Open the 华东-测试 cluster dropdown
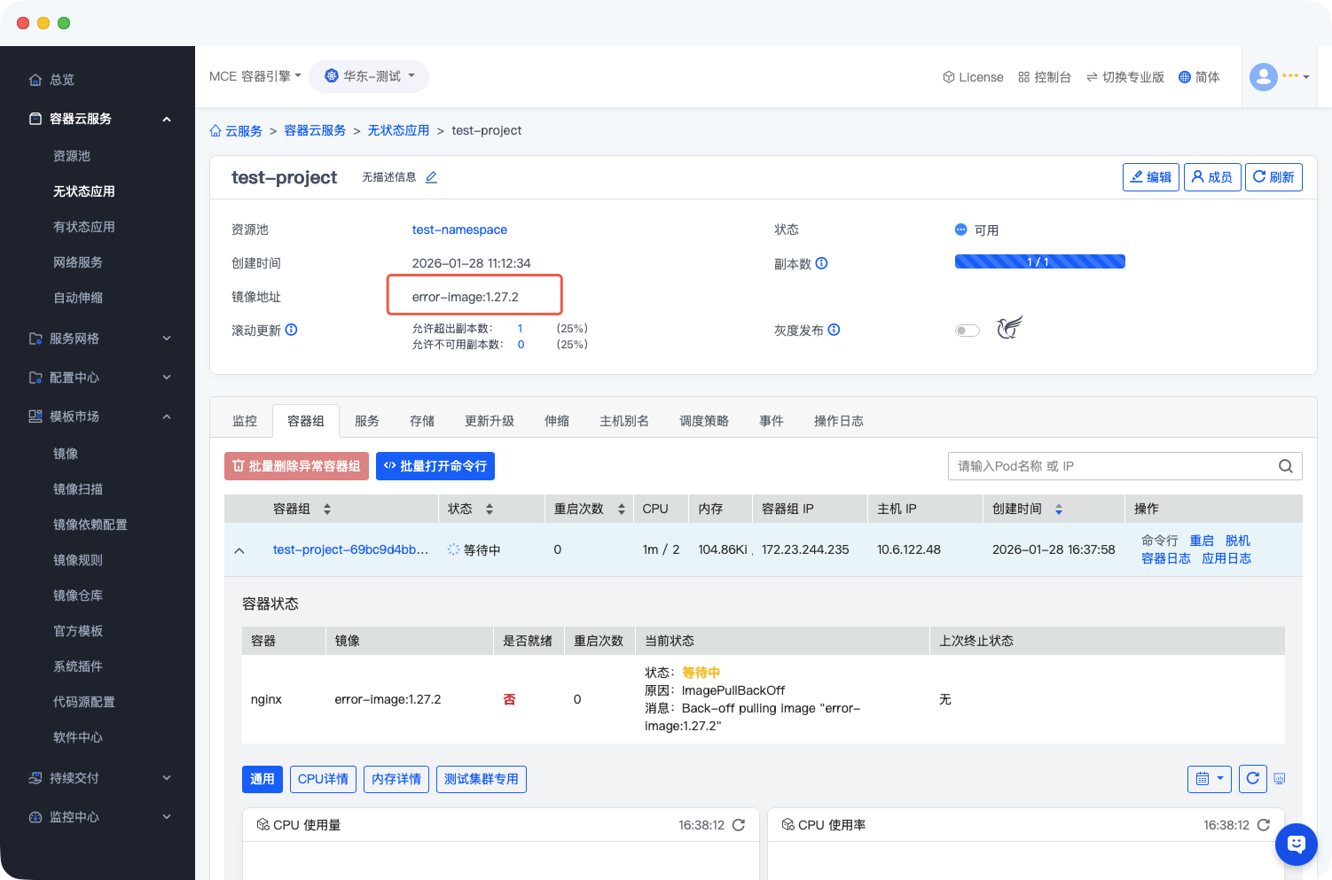The width and height of the screenshot is (1332, 880). click(369, 76)
